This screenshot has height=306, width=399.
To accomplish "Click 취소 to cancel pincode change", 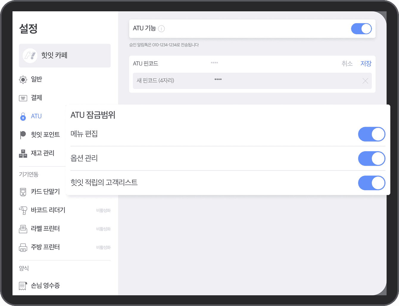I will [x=347, y=63].
